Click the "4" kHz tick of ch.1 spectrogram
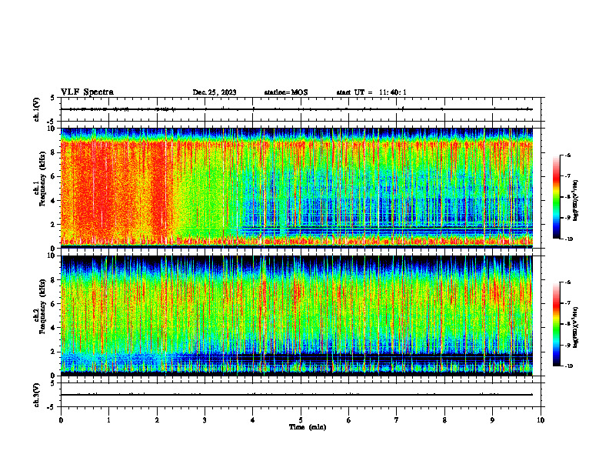This screenshot has width=609, height=471. coord(54,201)
